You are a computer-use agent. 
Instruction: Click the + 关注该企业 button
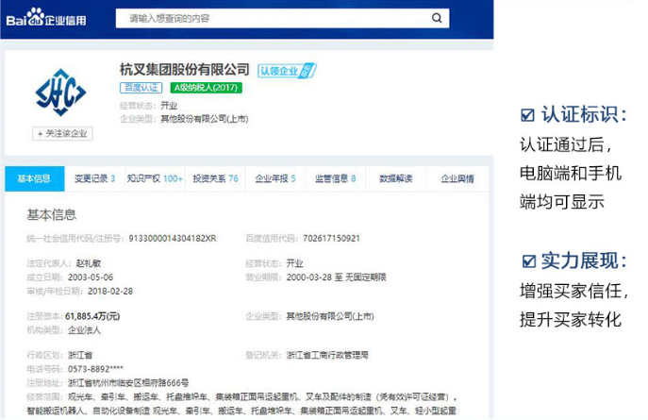pyautogui.click(x=62, y=133)
